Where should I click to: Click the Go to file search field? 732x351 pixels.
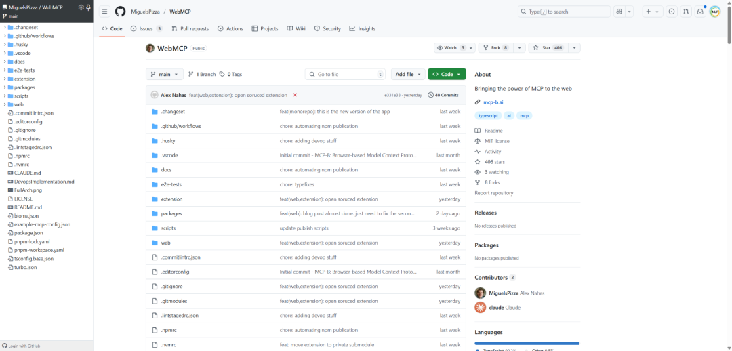point(346,75)
